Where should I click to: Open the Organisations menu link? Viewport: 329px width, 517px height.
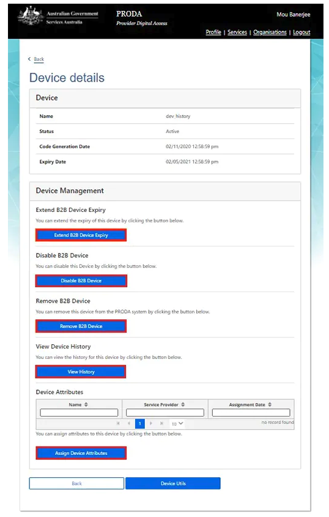point(270,32)
